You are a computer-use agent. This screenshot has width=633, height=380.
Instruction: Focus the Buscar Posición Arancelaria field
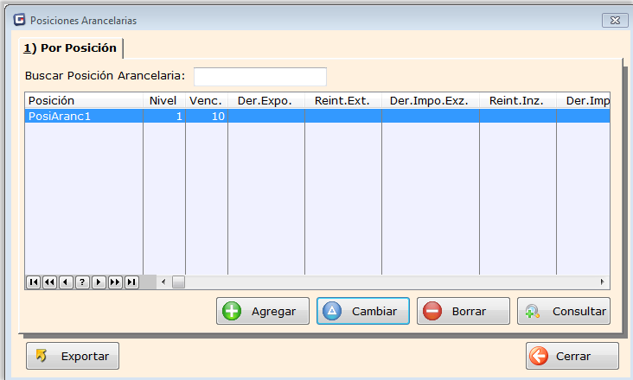pyautogui.click(x=259, y=76)
